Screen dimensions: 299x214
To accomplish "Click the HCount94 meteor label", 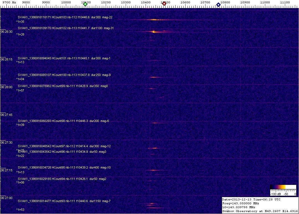I will (x=62, y=179).
